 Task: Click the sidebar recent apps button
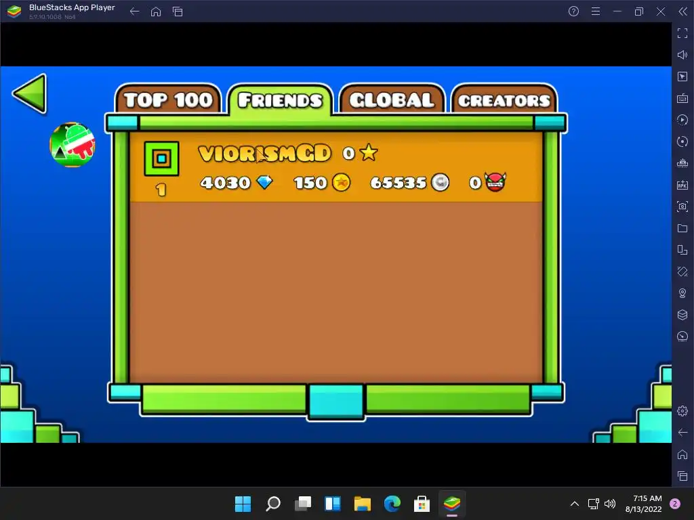tap(682, 476)
